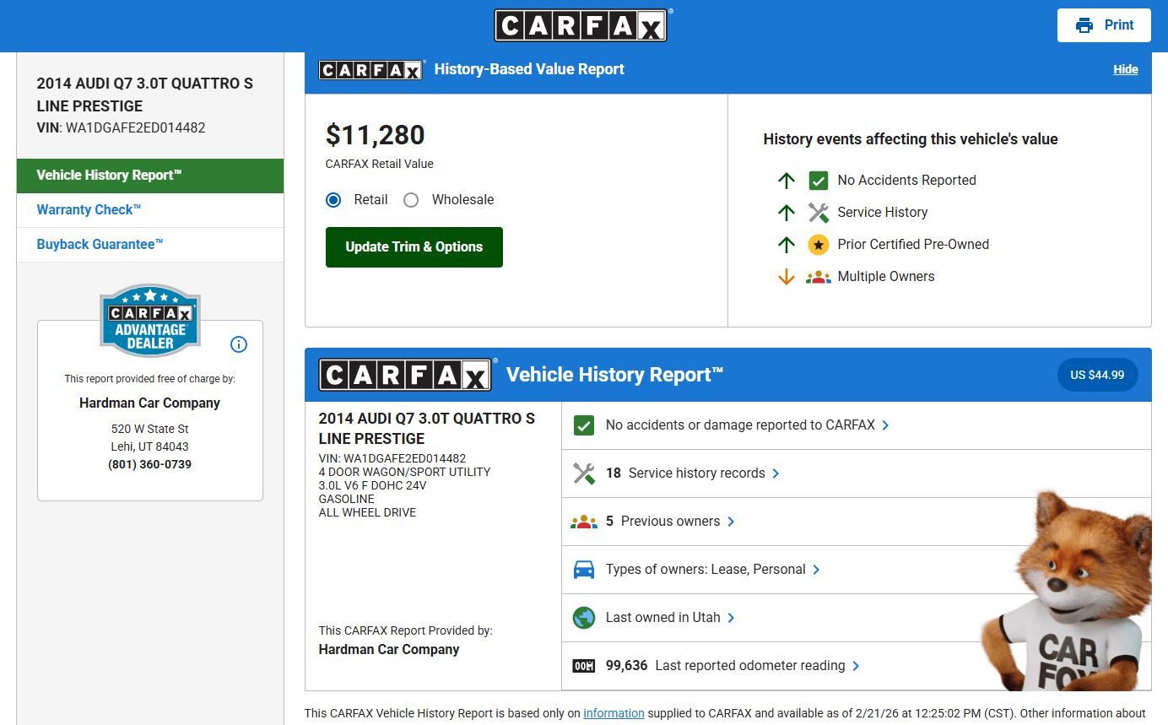Click the people icon beside Previous owners
1168x725 pixels.
(584, 522)
